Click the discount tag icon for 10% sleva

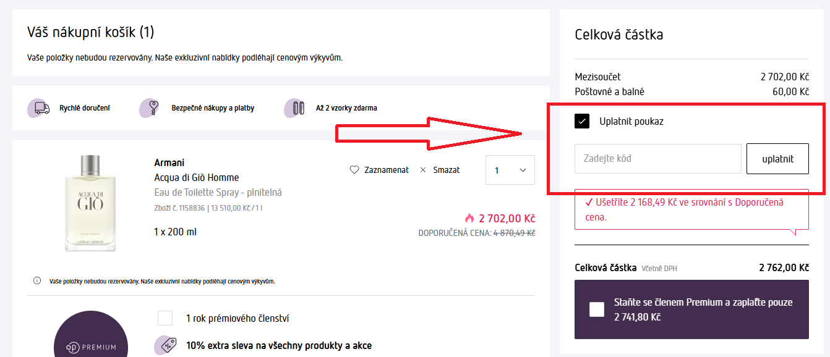click(x=166, y=346)
